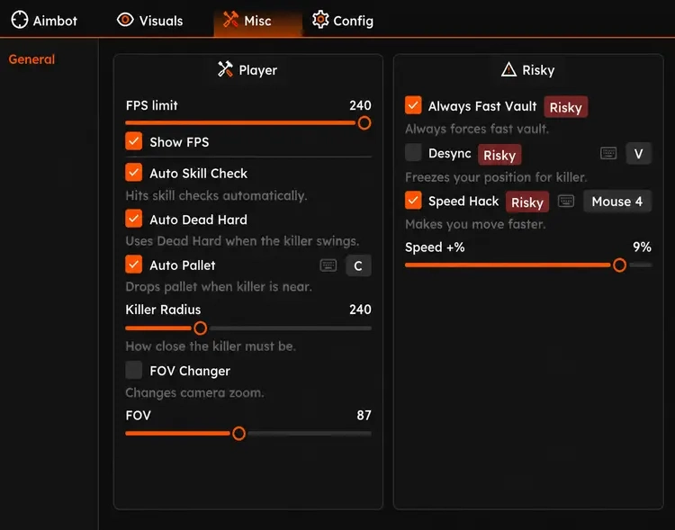Change the Speed Hack keybind Mouse 4
Viewport: 675px width, 530px height.
click(617, 201)
